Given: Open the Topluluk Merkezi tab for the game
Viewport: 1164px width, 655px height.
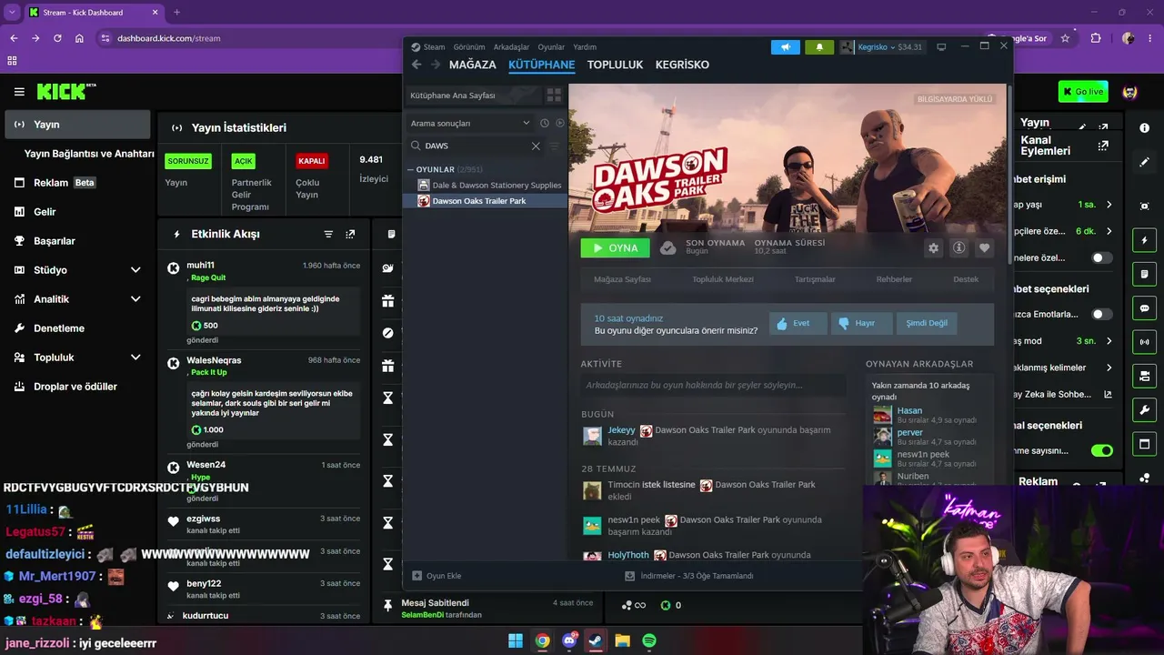Looking at the screenshot, I should pos(723,279).
